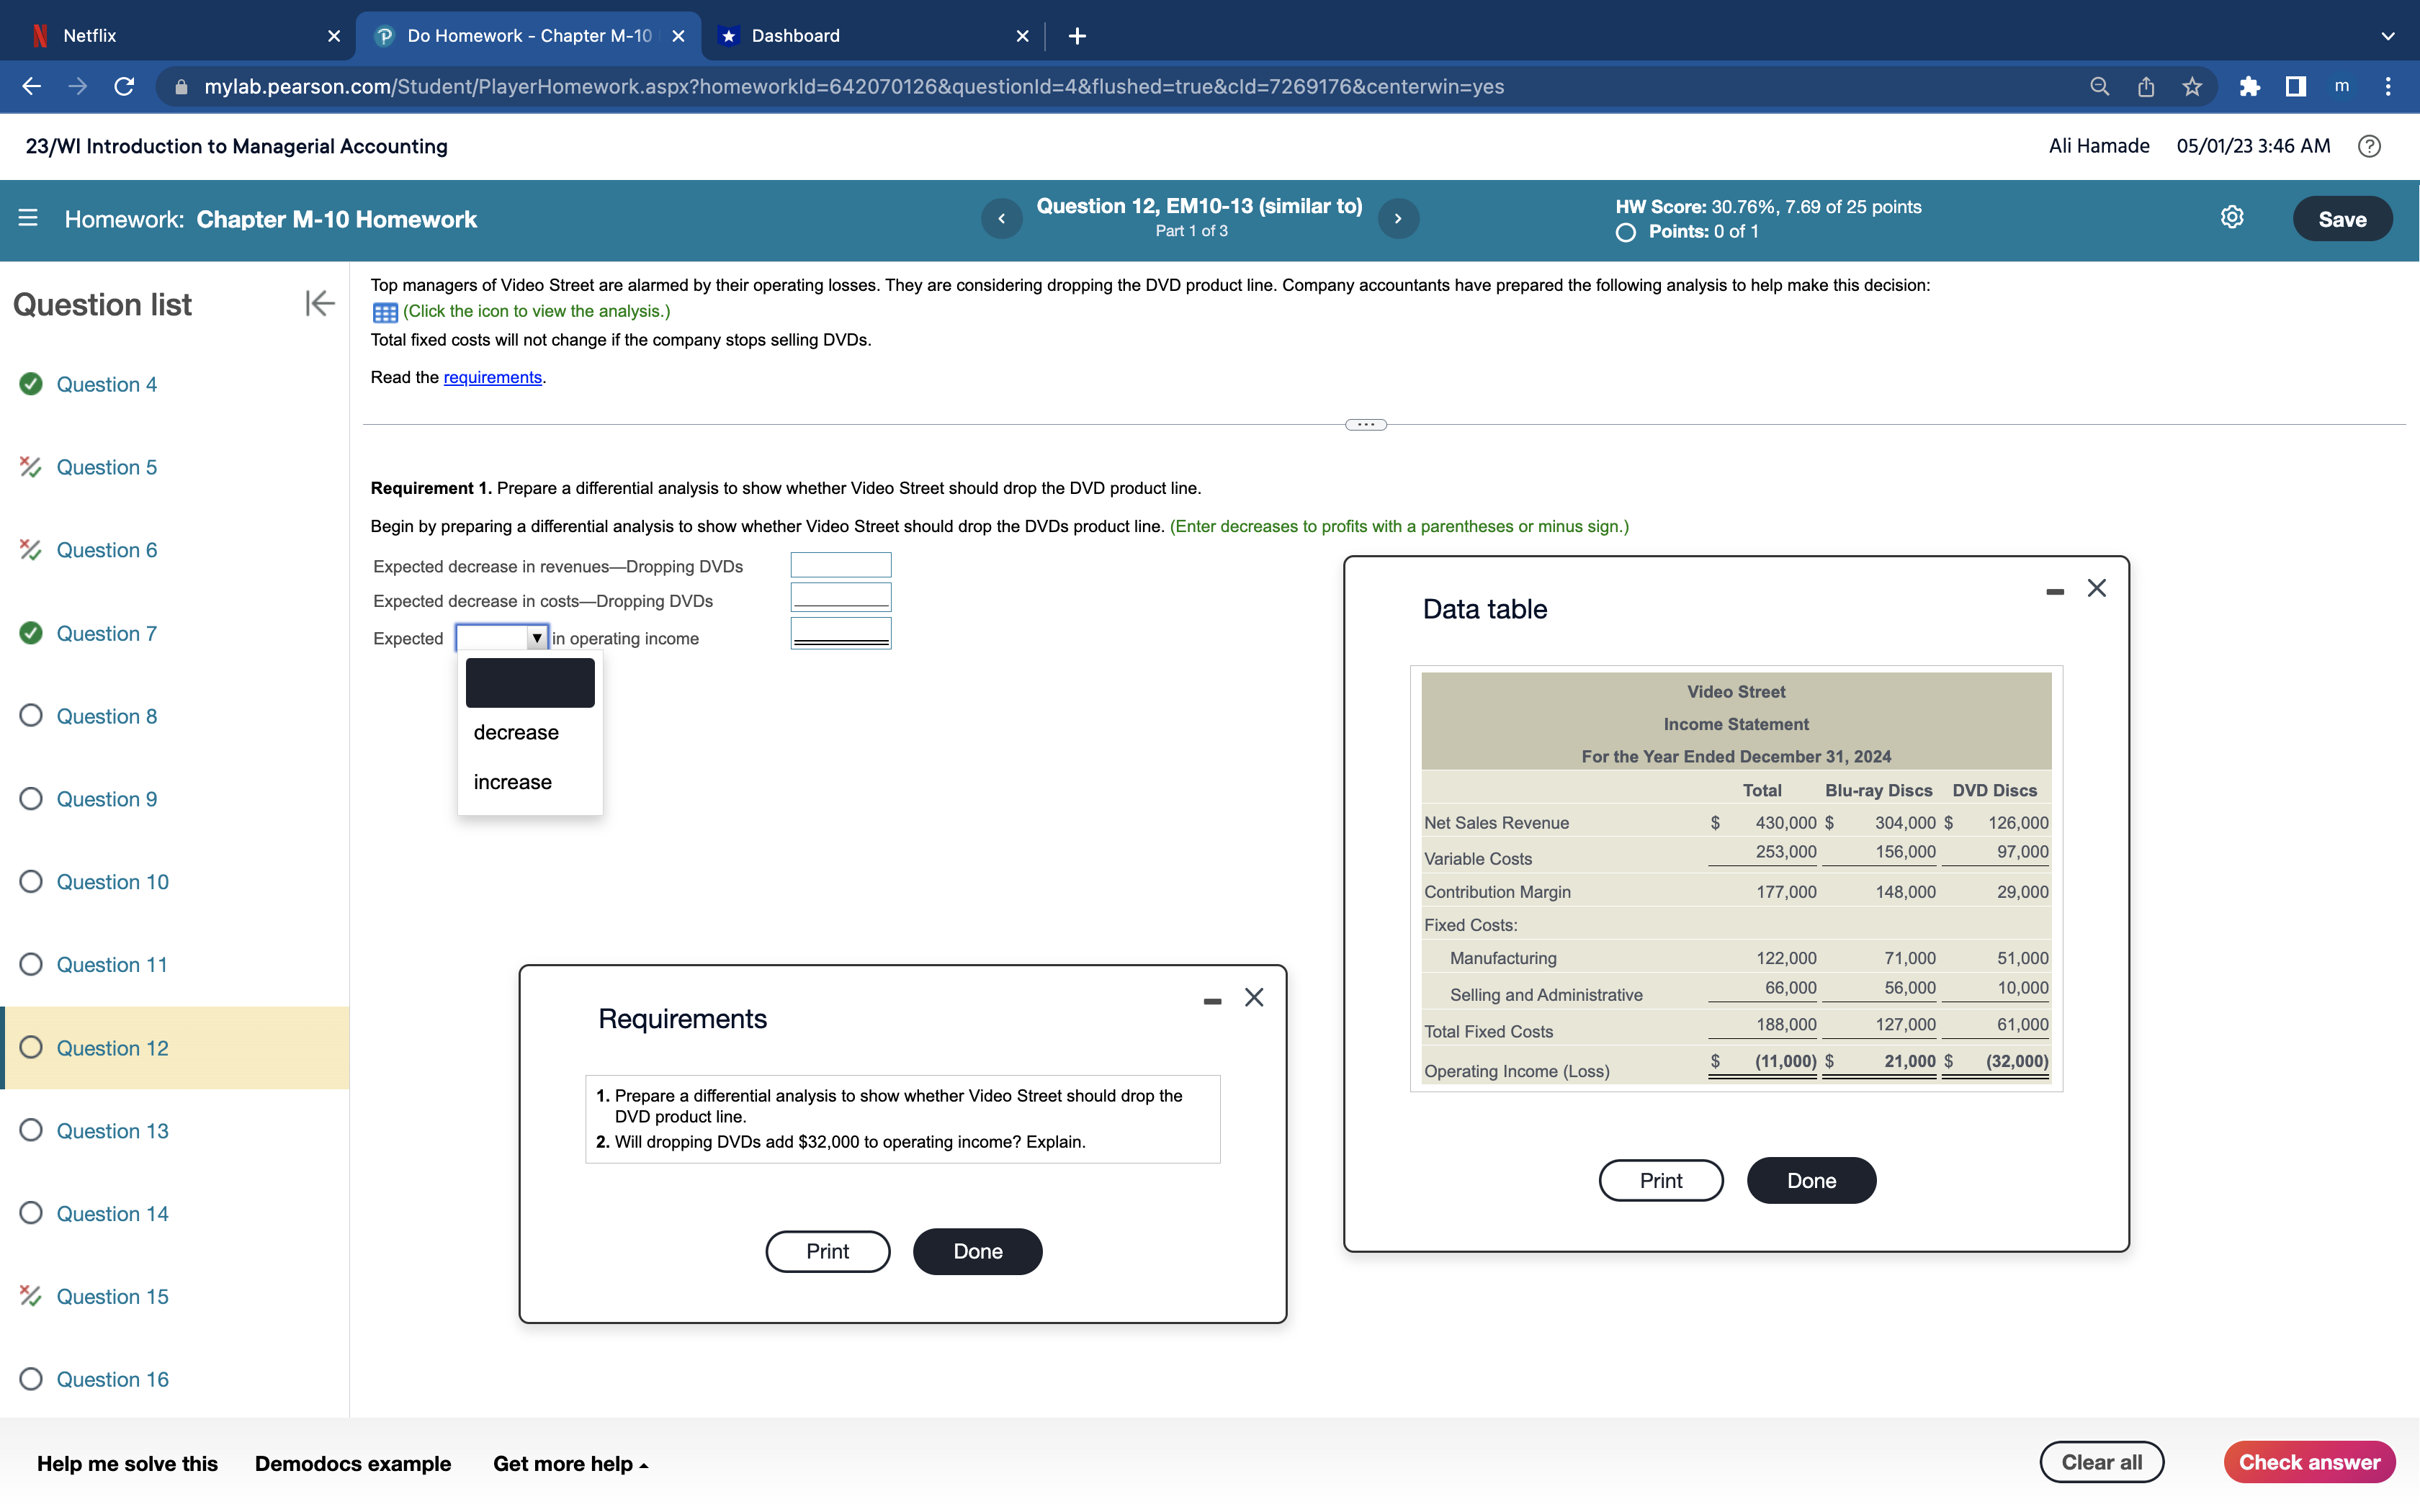Select Question 13 in the list
Image resolution: width=2420 pixels, height=1512 pixels.
[112, 1131]
